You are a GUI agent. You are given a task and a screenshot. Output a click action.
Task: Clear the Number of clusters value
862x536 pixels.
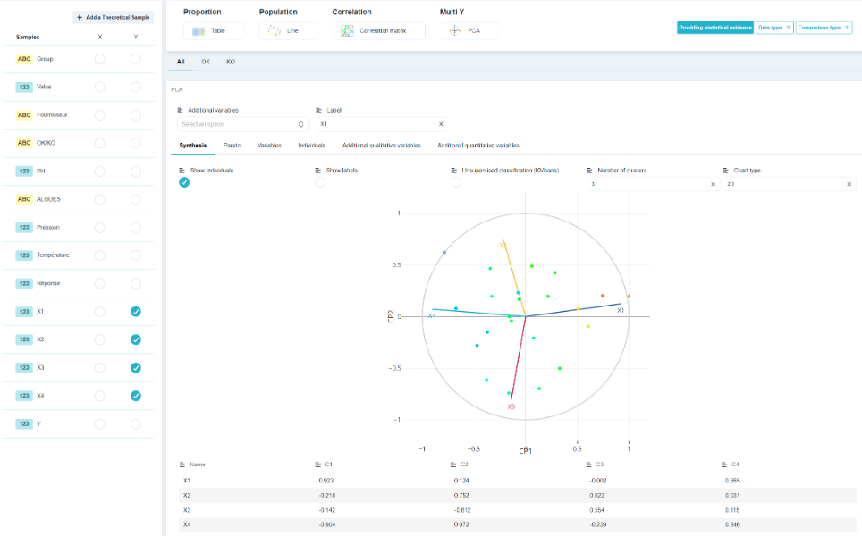point(713,184)
